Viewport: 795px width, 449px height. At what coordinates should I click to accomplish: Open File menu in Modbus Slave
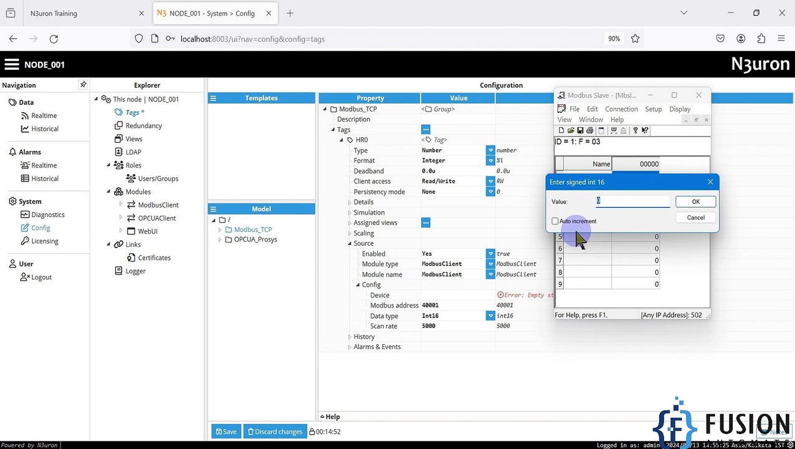574,109
